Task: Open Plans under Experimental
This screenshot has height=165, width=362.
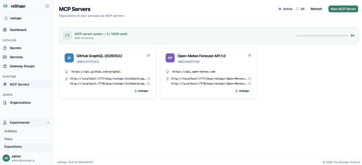Action: tap(8, 139)
